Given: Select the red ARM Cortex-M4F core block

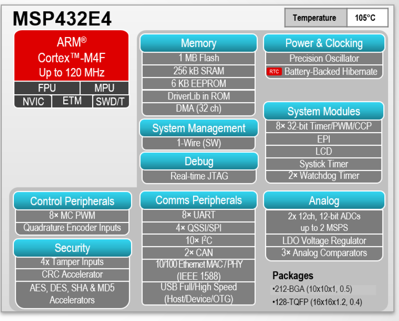Looking at the screenshot, I should (71, 56).
